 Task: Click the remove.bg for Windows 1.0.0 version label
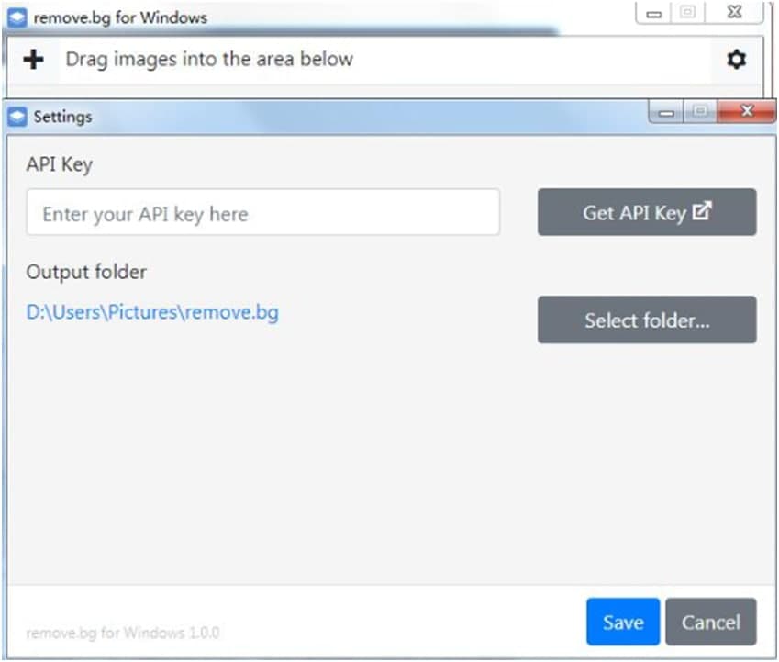tap(123, 633)
